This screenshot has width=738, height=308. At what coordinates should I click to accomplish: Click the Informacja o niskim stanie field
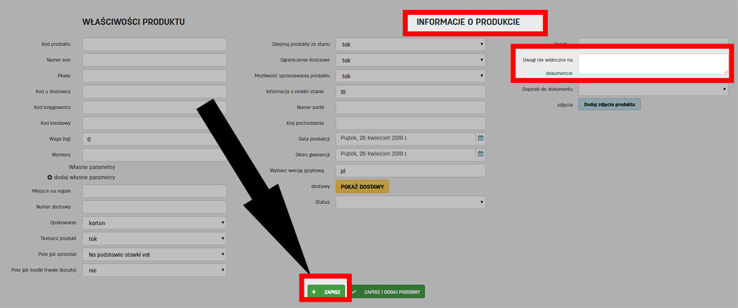point(410,92)
